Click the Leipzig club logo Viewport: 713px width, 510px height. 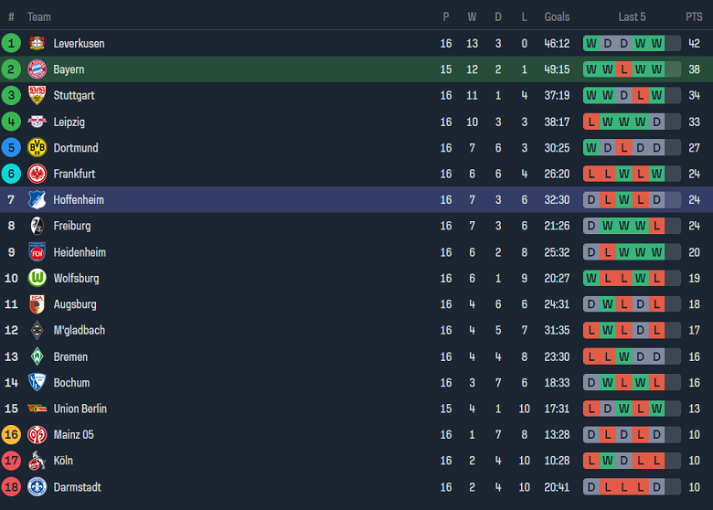click(x=37, y=122)
